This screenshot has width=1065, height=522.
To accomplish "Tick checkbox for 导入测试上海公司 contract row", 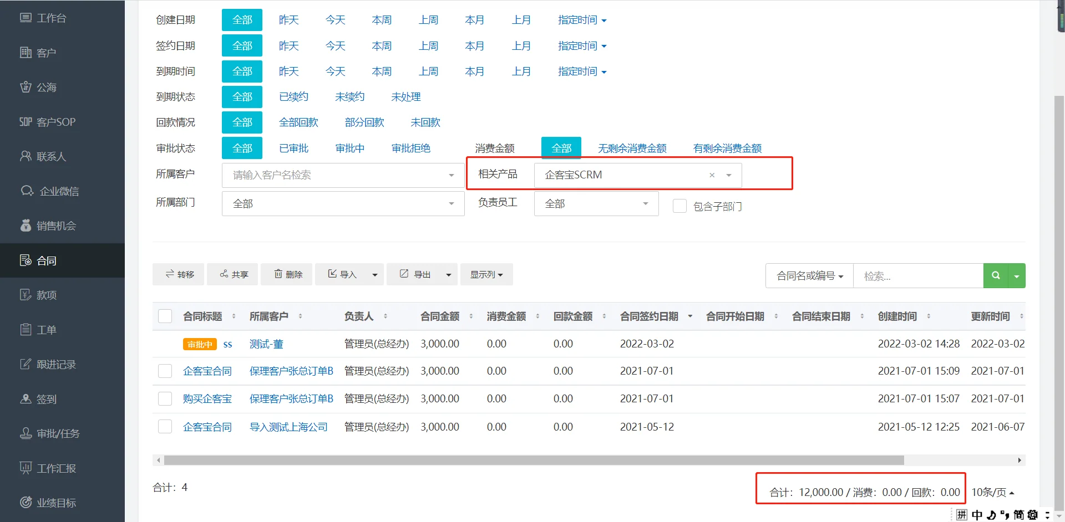I will [x=165, y=427].
